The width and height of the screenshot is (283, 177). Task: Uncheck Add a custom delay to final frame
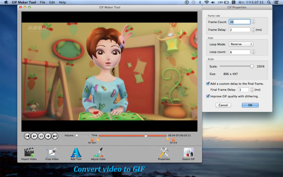[208, 84]
